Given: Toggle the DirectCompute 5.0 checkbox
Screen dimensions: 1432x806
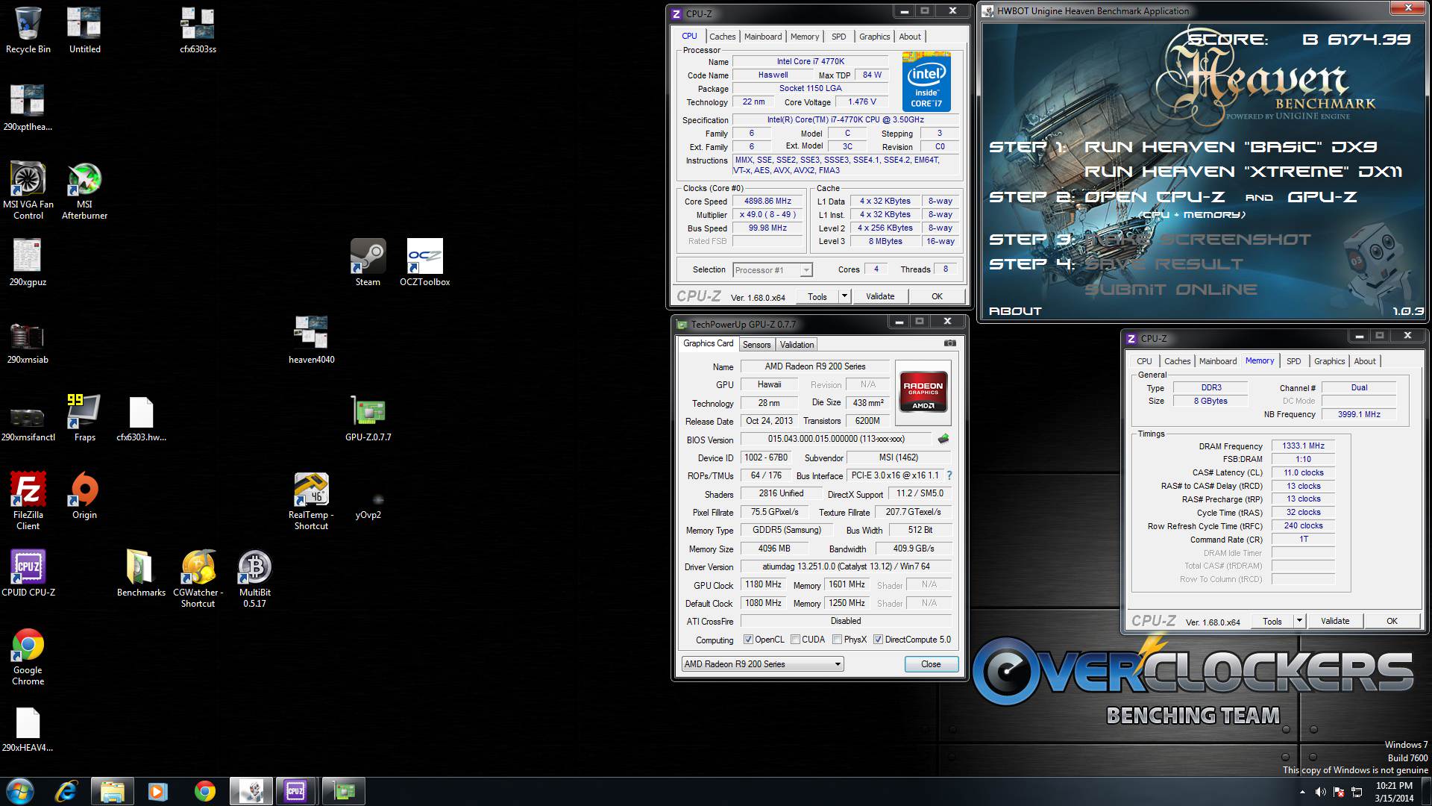Looking at the screenshot, I should click(878, 640).
